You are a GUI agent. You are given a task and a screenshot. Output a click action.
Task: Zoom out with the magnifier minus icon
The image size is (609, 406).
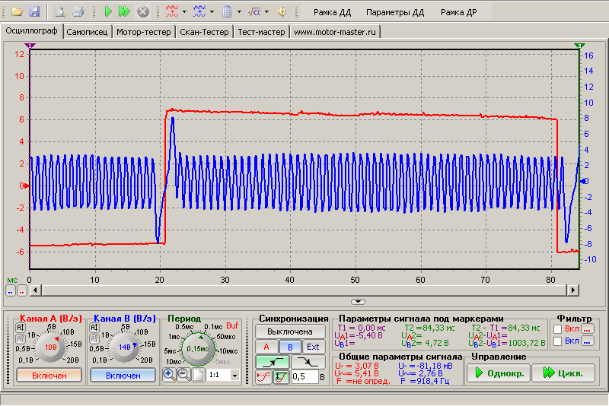(x=183, y=374)
